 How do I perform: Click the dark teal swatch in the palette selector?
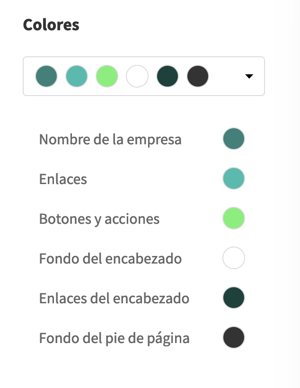[x=46, y=76]
